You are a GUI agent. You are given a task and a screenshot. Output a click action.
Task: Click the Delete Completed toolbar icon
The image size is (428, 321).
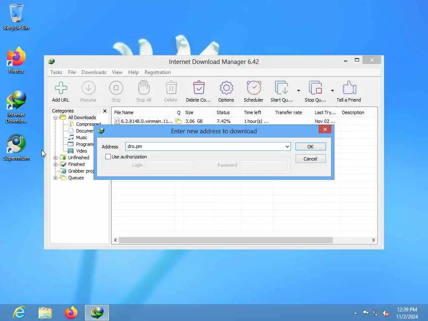pos(199,88)
